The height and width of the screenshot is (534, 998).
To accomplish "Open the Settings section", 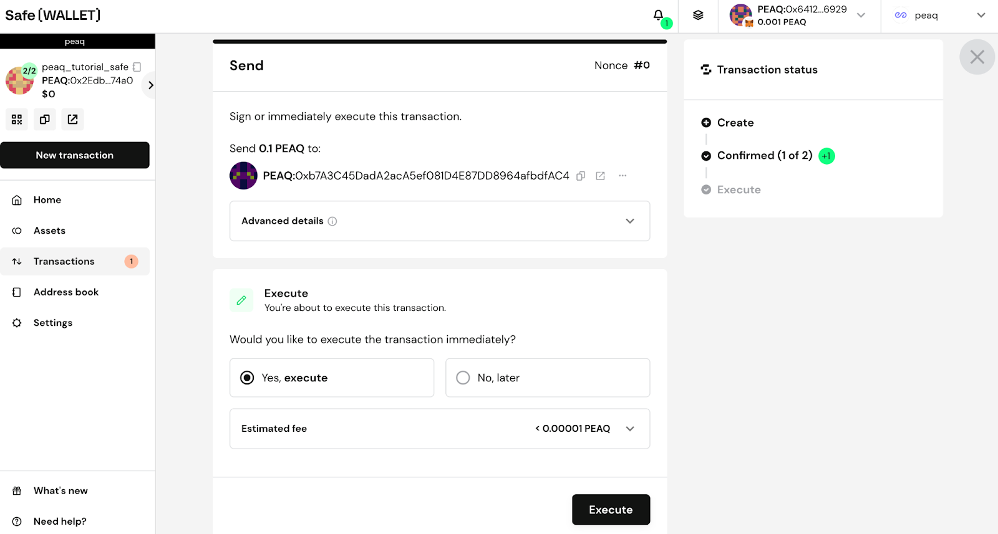I will [x=52, y=322].
